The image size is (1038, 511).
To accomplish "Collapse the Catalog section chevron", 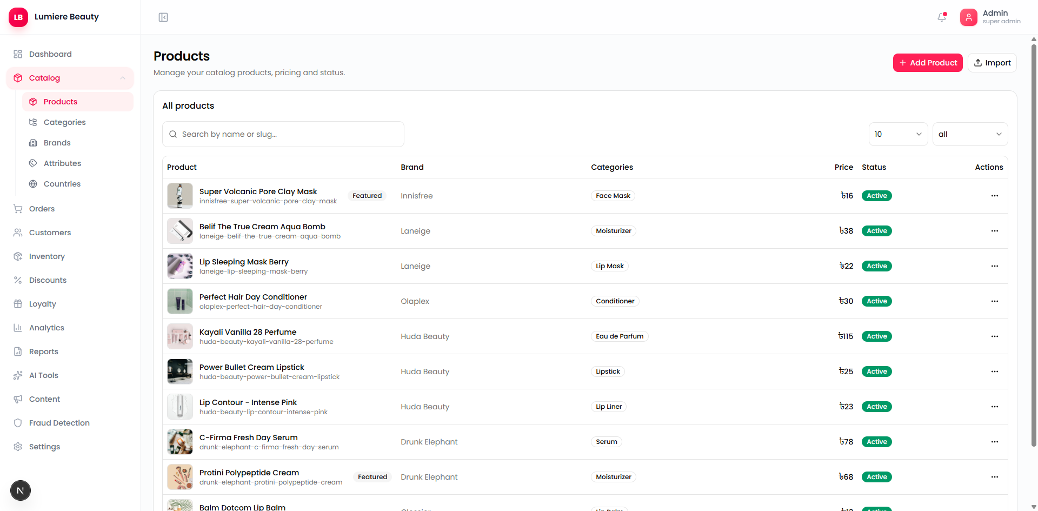I will [123, 78].
